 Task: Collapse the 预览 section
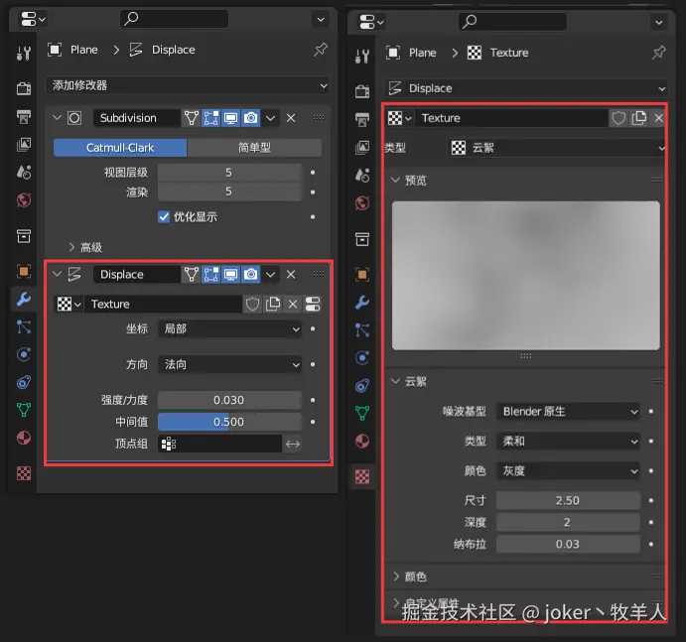tap(395, 180)
